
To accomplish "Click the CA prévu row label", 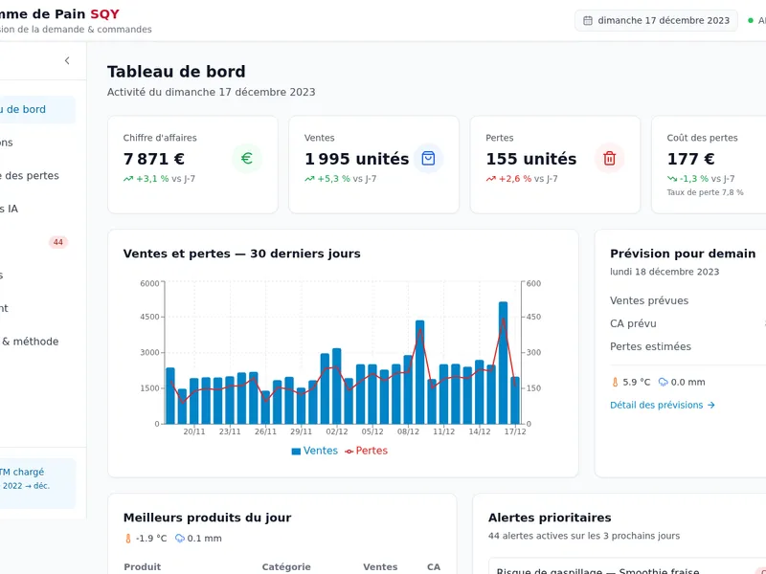I will point(633,323).
